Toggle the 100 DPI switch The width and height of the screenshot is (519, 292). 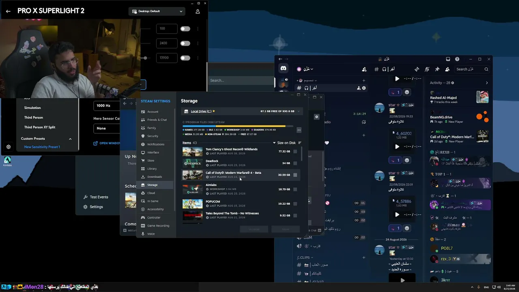(185, 29)
